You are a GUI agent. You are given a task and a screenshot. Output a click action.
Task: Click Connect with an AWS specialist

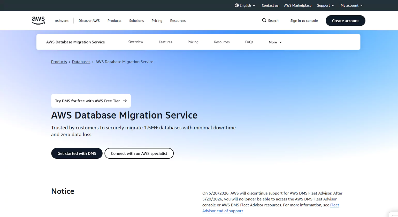point(139,153)
